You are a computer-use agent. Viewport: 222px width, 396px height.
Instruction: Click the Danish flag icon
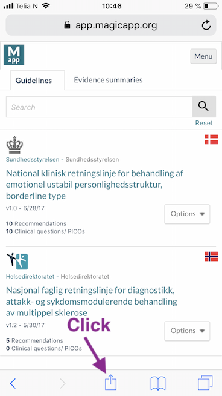(211, 139)
